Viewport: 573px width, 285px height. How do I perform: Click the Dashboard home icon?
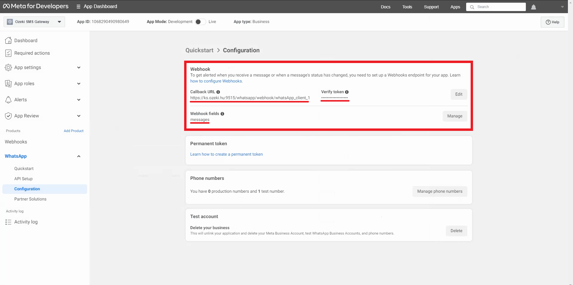[x=8, y=40]
